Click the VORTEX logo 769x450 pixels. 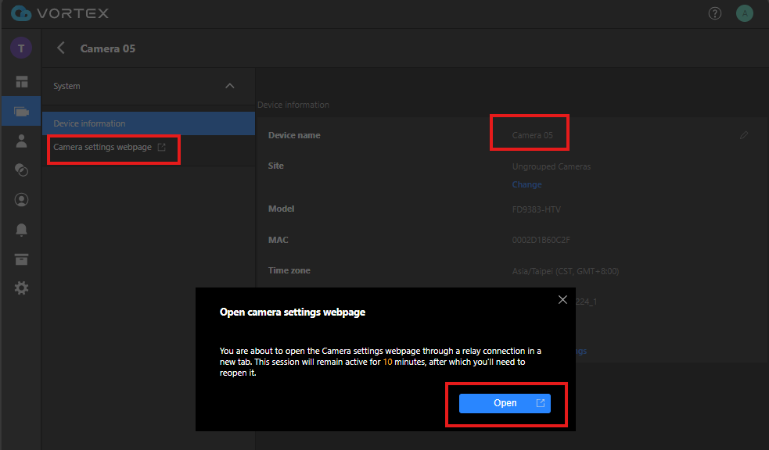click(60, 12)
